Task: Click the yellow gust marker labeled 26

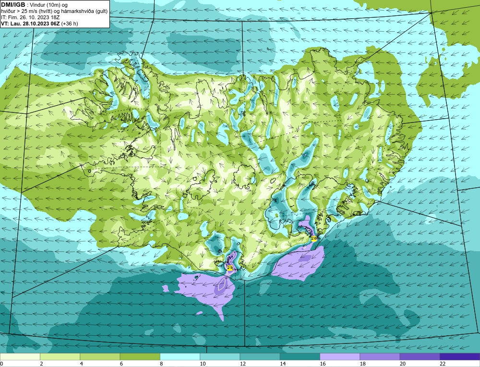Action: 314,238
